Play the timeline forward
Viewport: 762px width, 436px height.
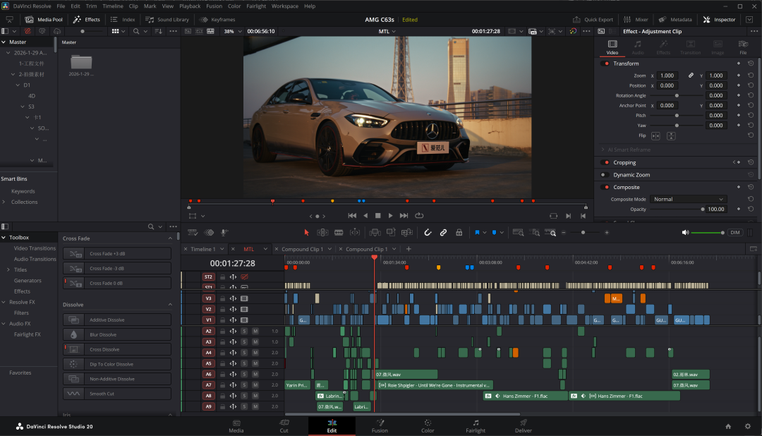[390, 215]
